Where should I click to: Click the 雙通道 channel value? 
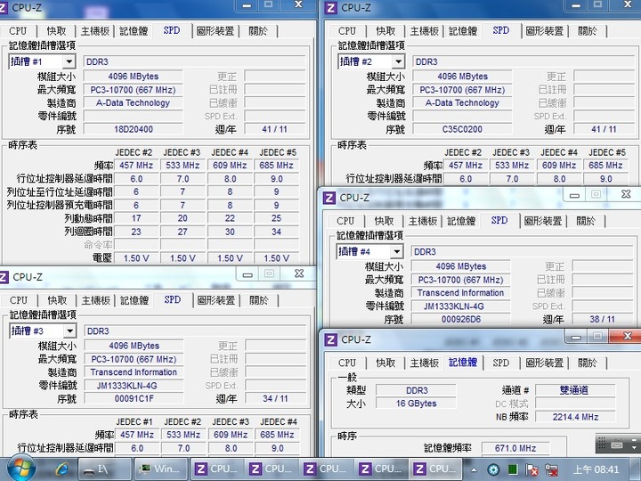[x=575, y=390]
